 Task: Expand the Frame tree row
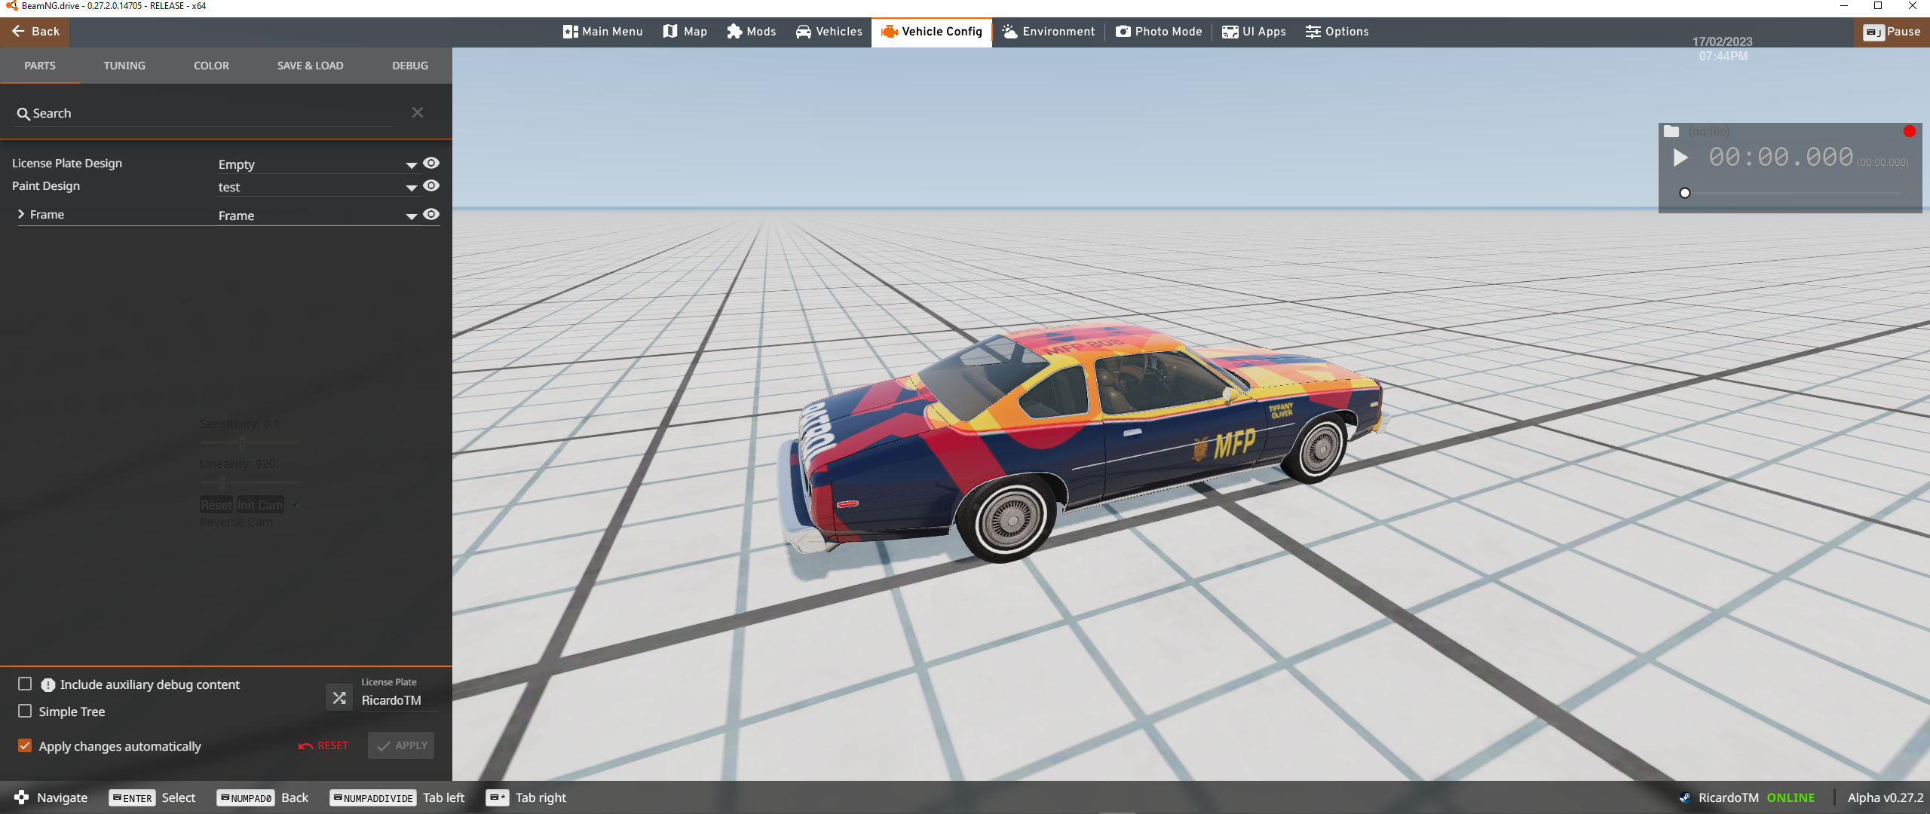(21, 214)
